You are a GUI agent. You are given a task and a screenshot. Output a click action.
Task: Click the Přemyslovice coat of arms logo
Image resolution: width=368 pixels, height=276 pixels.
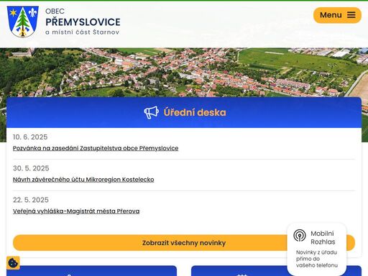coord(23,22)
